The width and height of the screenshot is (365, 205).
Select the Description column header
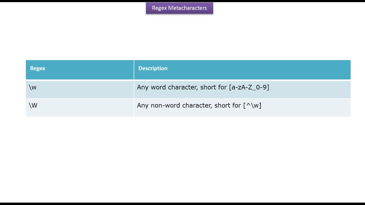(x=242, y=70)
